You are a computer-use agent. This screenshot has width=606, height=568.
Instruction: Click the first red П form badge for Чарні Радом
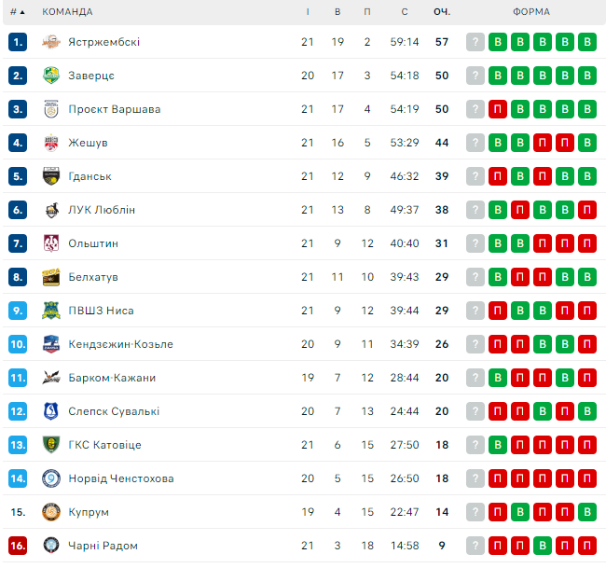[498, 546]
